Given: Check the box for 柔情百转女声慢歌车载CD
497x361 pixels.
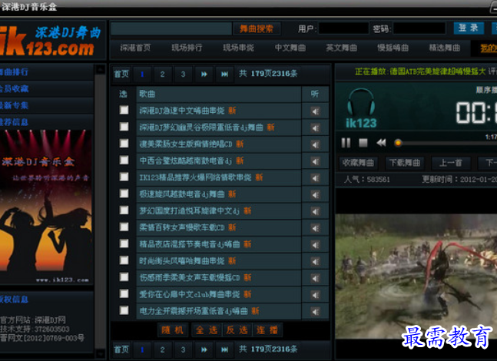Looking at the screenshot, I should (124, 227).
